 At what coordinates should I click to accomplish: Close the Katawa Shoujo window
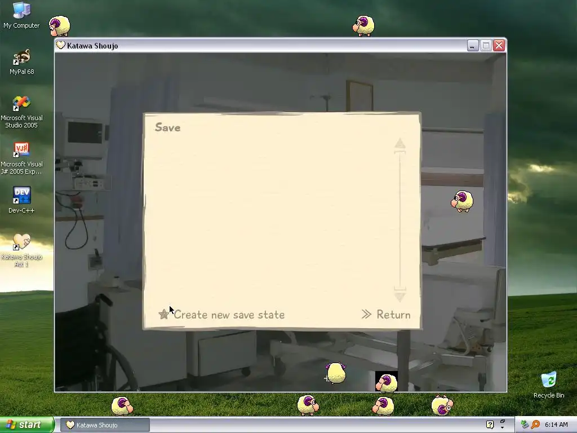pos(499,45)
